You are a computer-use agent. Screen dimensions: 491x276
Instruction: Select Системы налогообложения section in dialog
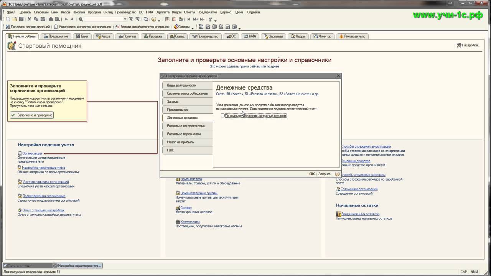(188, 93)
